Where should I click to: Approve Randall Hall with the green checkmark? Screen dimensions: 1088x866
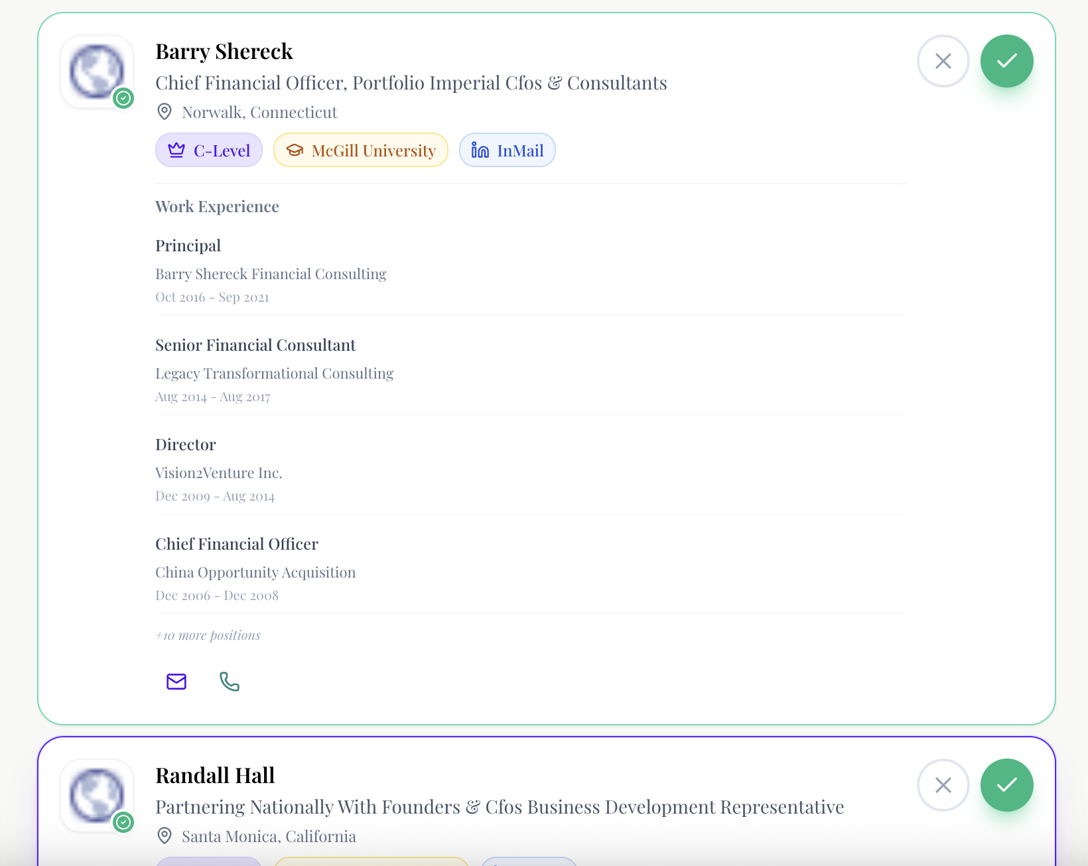[x=1006, y=785]
